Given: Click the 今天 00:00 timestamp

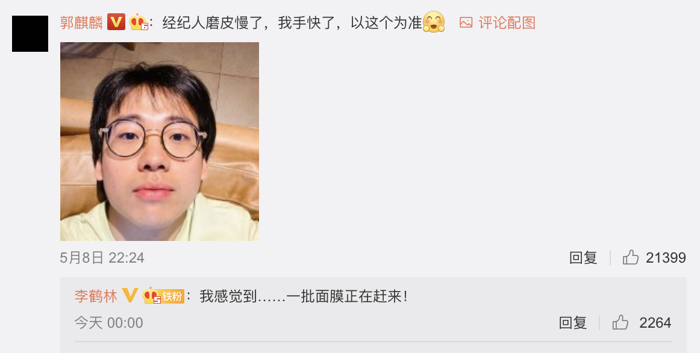Looking at the screenshot, I should click(108, 322).
